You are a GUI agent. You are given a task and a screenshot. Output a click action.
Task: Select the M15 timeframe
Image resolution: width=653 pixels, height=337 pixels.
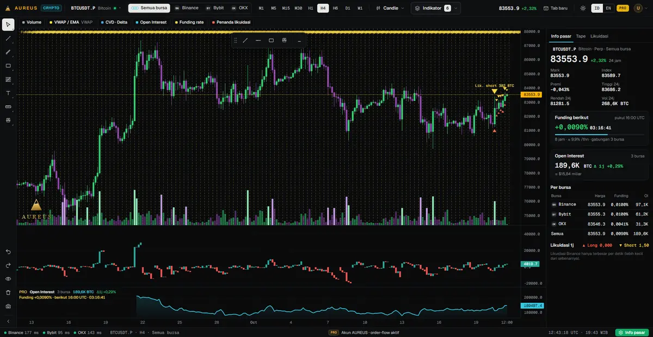tap(286, 8)
